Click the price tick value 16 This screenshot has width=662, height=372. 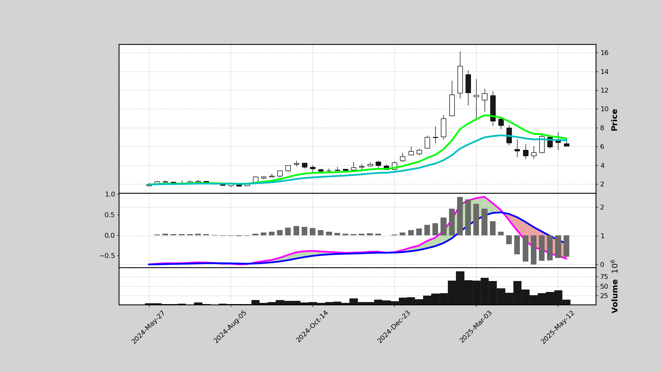point(604,53)
